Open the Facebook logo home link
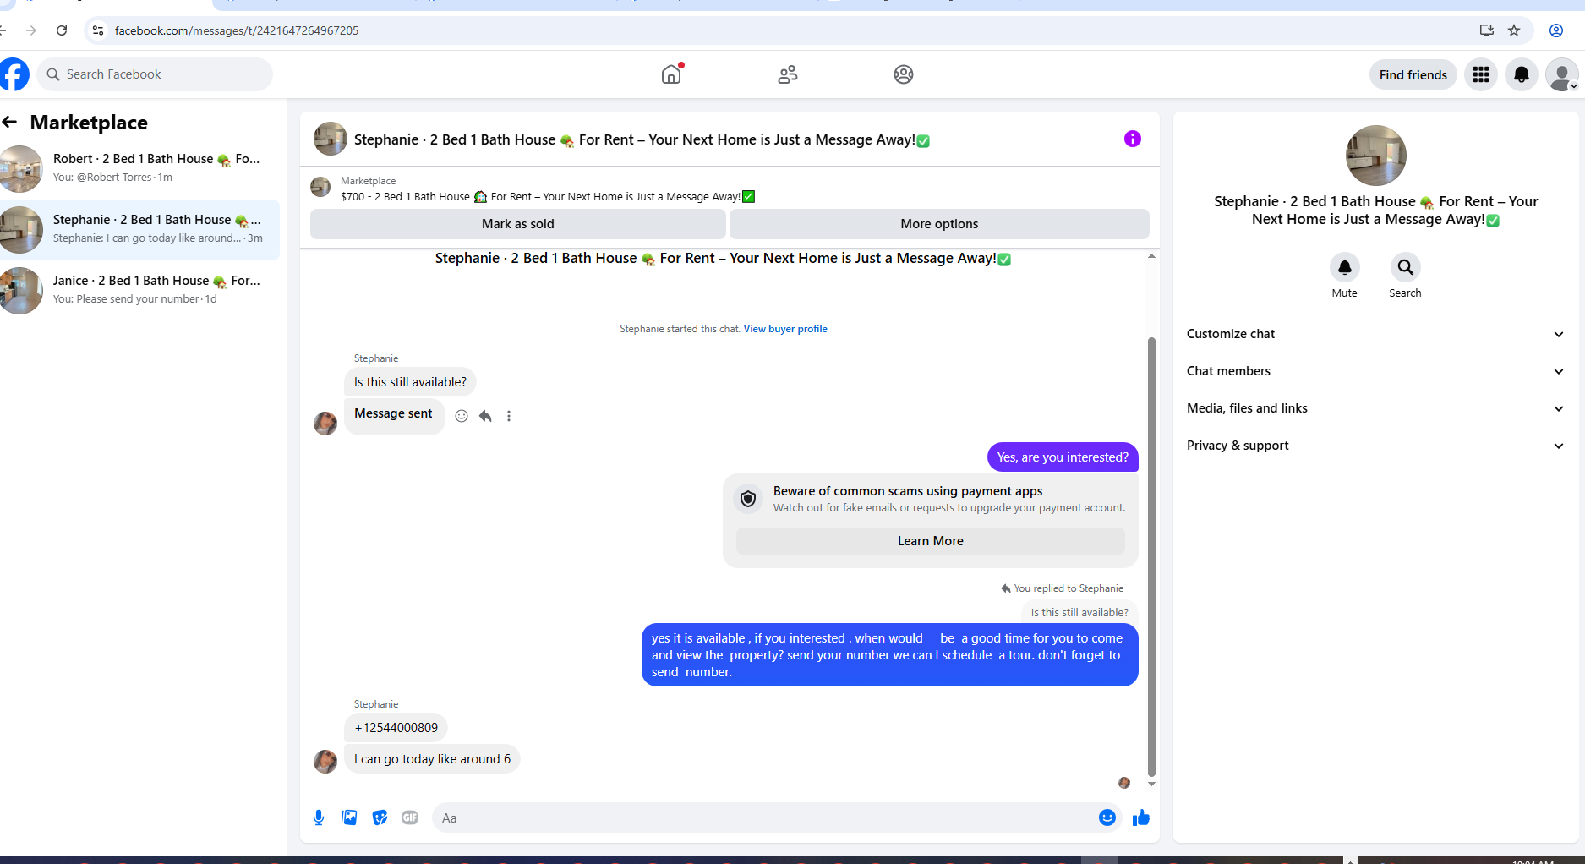 coord(14,74)
